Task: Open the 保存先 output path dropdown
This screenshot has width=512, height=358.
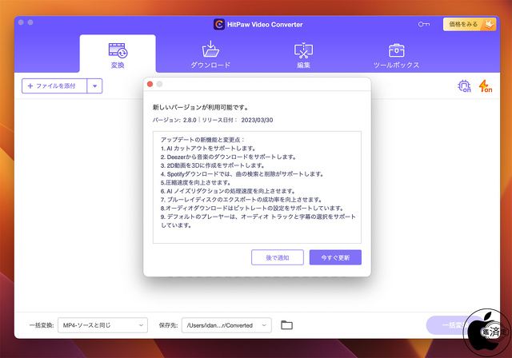Action: coord(226,325)
